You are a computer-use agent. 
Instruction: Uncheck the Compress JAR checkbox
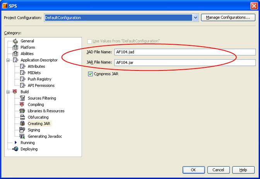(x=91, y=74)
